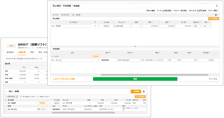Open kebab menu for あくせん row in back window
Viewport: 224px width, 118px height.
tap(50, 109)
